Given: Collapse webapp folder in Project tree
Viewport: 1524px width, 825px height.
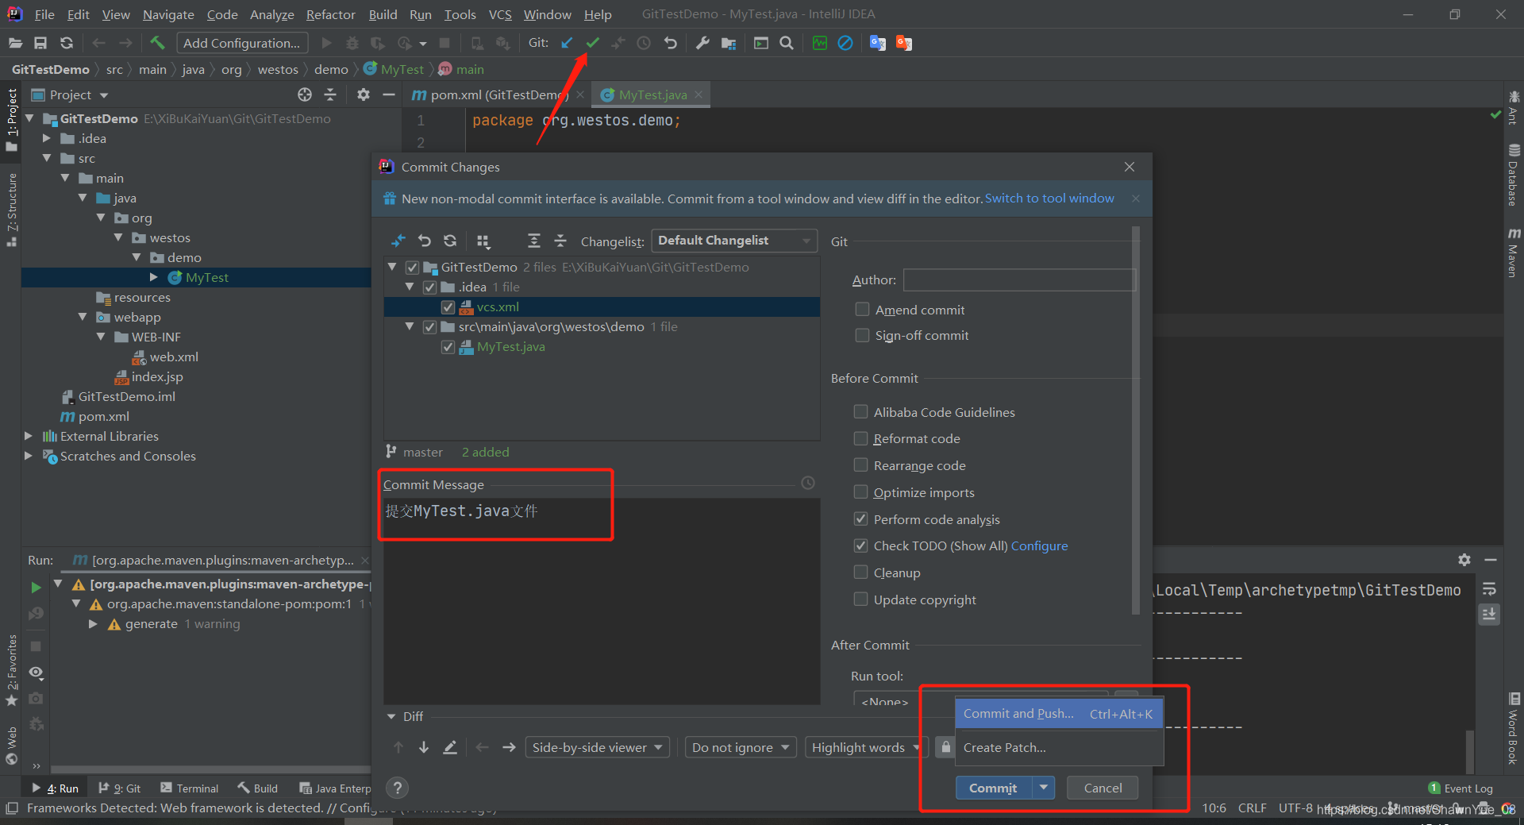Looking at the screenshot, I should tap(83, 317).
